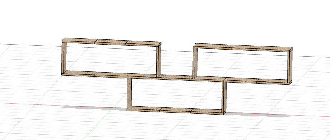This screenshot has height=140, width=330.
Task: Select the short beam joining the upper frames
Action: click(x=176, y=78)
